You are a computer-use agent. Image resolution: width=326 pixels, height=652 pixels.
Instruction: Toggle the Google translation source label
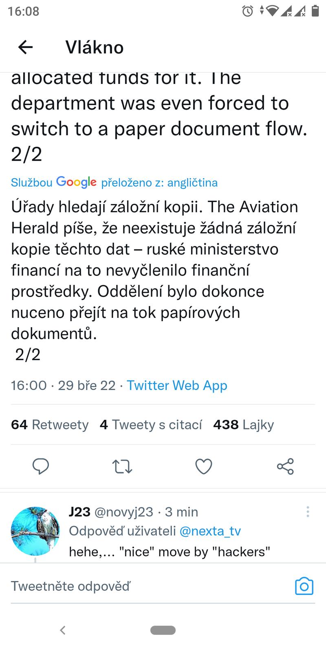coord(114,182)
